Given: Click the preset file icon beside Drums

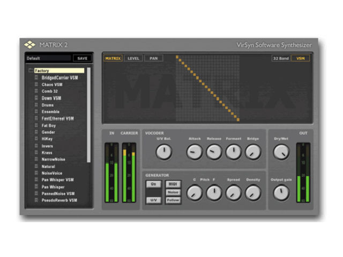Looking at the screenshot, I should [36, 105].
